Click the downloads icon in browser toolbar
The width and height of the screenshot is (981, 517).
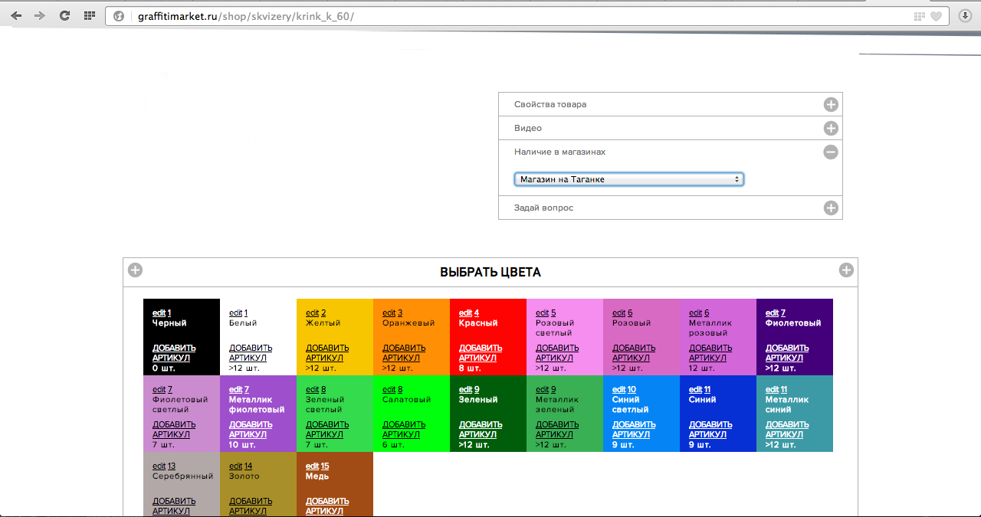(x=965, y=15)
